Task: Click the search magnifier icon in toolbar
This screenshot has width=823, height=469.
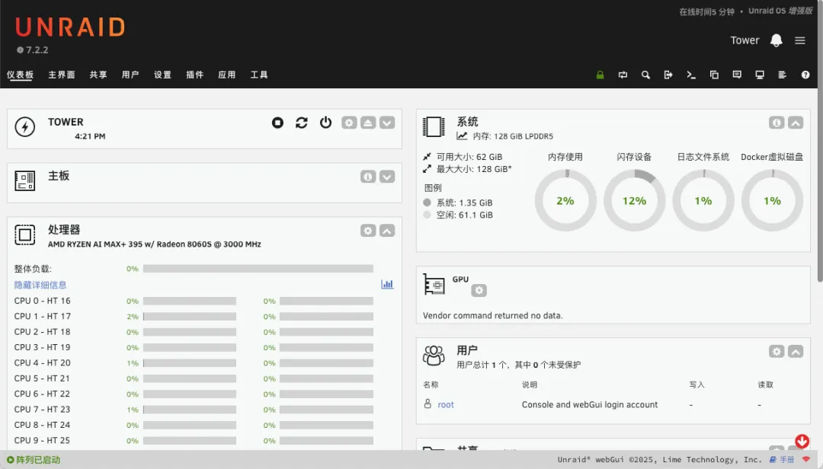Action: (645, 75)
